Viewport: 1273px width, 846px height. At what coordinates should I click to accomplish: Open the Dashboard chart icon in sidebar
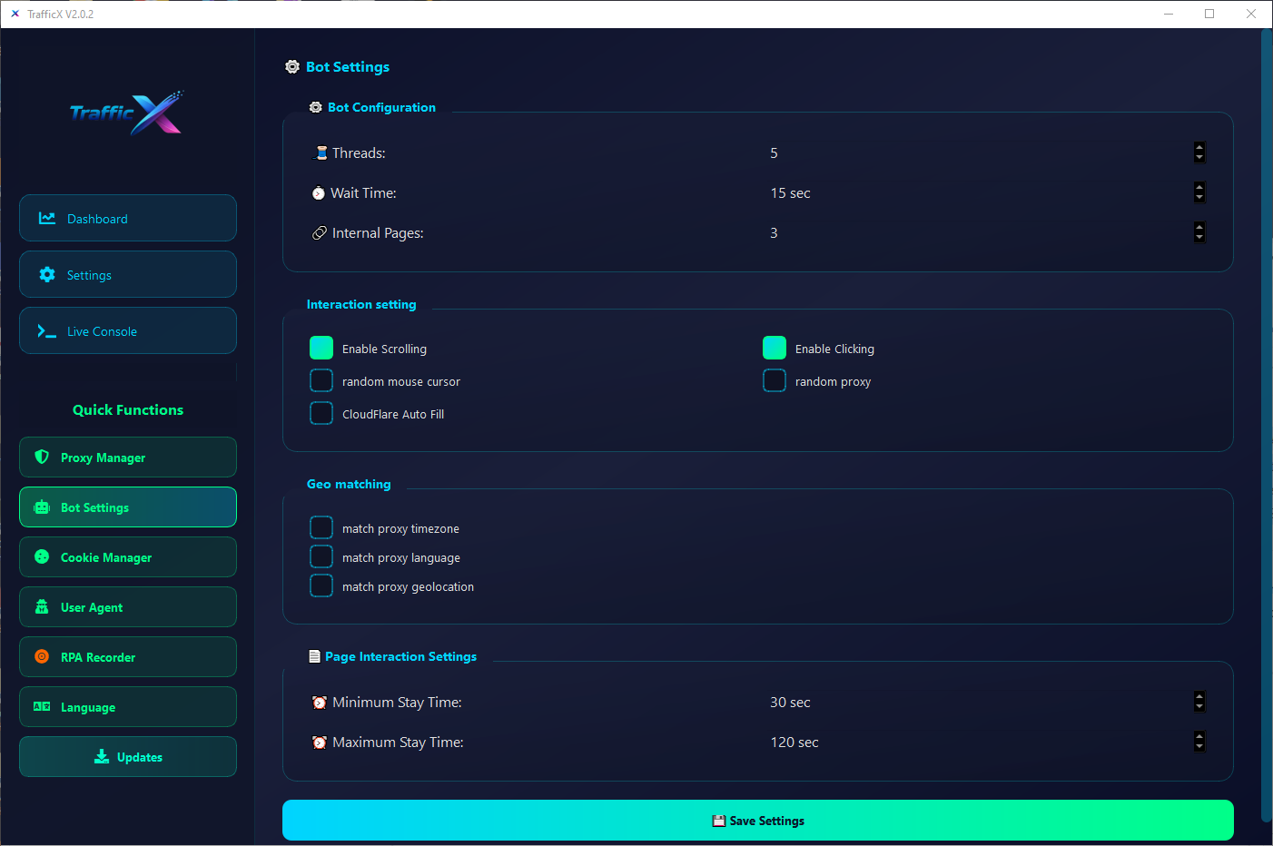[x=47, y=219]
